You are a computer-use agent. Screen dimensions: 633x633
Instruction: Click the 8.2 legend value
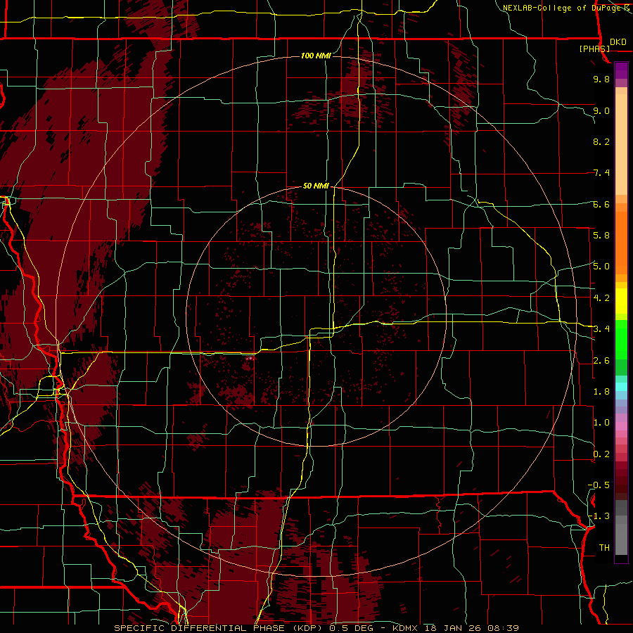pyautogui.click(x=601, y=141)
